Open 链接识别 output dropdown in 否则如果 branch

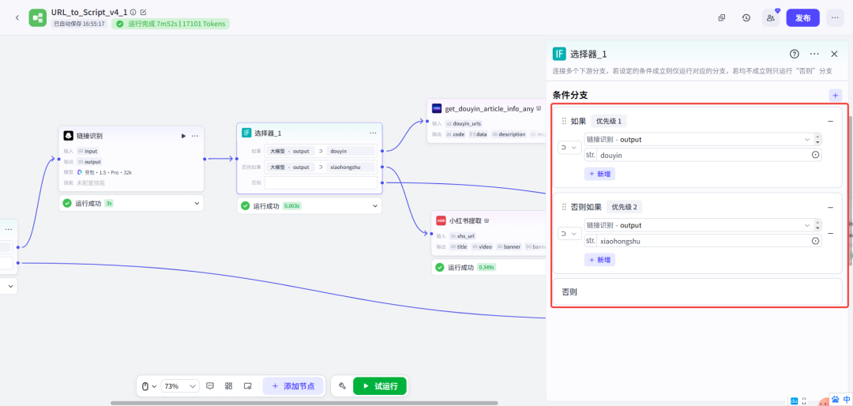click(698, 225)
